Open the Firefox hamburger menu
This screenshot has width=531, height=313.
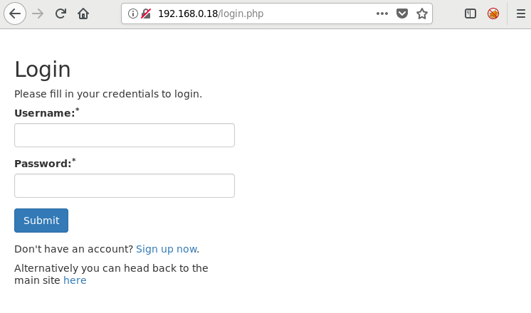pos(520,14)
